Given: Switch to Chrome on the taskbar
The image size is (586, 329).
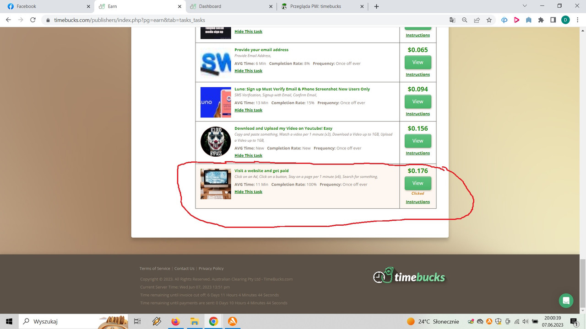Looking at the screenshot, I should pos(213,321).
